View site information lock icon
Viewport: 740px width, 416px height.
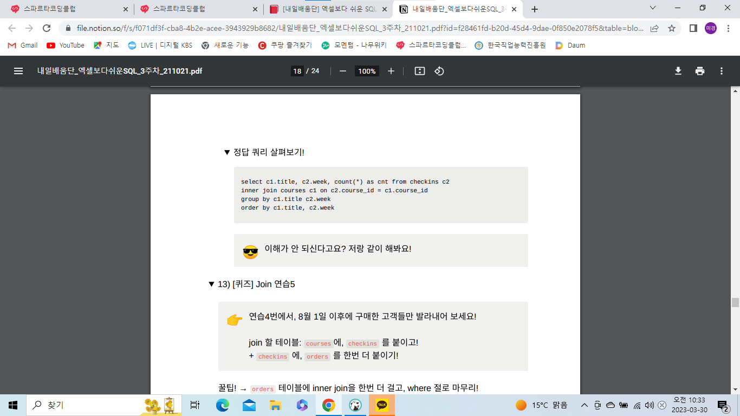68,28
